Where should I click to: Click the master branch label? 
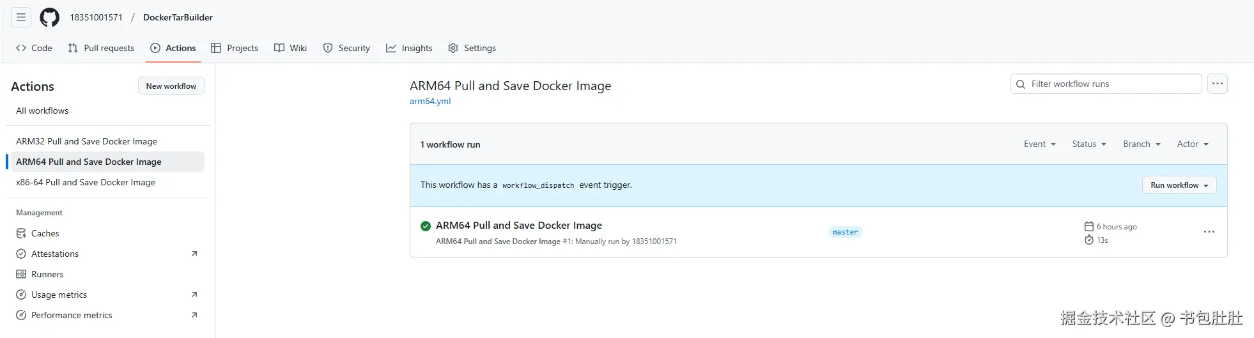pyautogui.click(x=845, y=232)
